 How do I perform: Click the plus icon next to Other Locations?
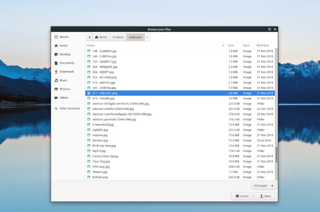point(56,108)
